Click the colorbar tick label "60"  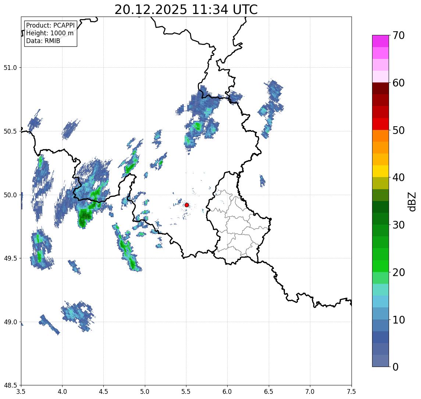click(x=399, y=83)
